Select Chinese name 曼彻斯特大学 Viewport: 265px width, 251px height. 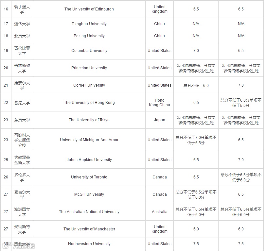[x=22, y=229]
